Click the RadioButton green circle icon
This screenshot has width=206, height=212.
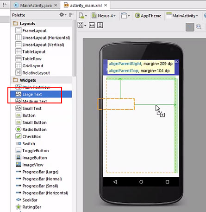coord(19,129)
